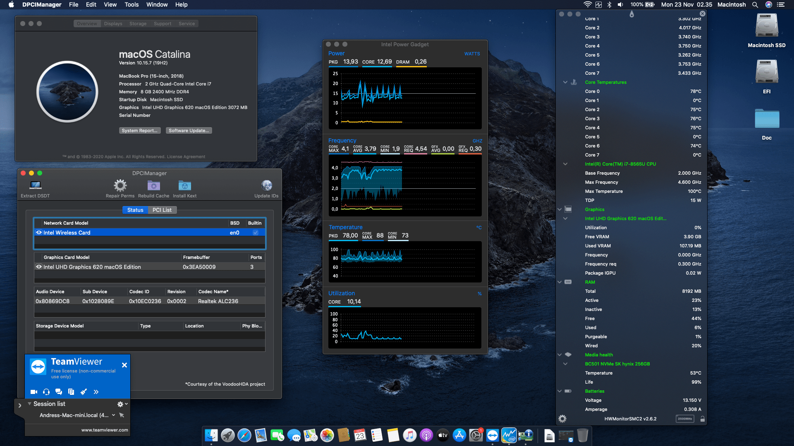
Task: Toggle GHZ unit in Frequency section
Action: pos(477,141)
